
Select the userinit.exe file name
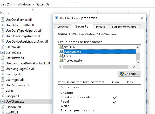click(x=14, y=52)
